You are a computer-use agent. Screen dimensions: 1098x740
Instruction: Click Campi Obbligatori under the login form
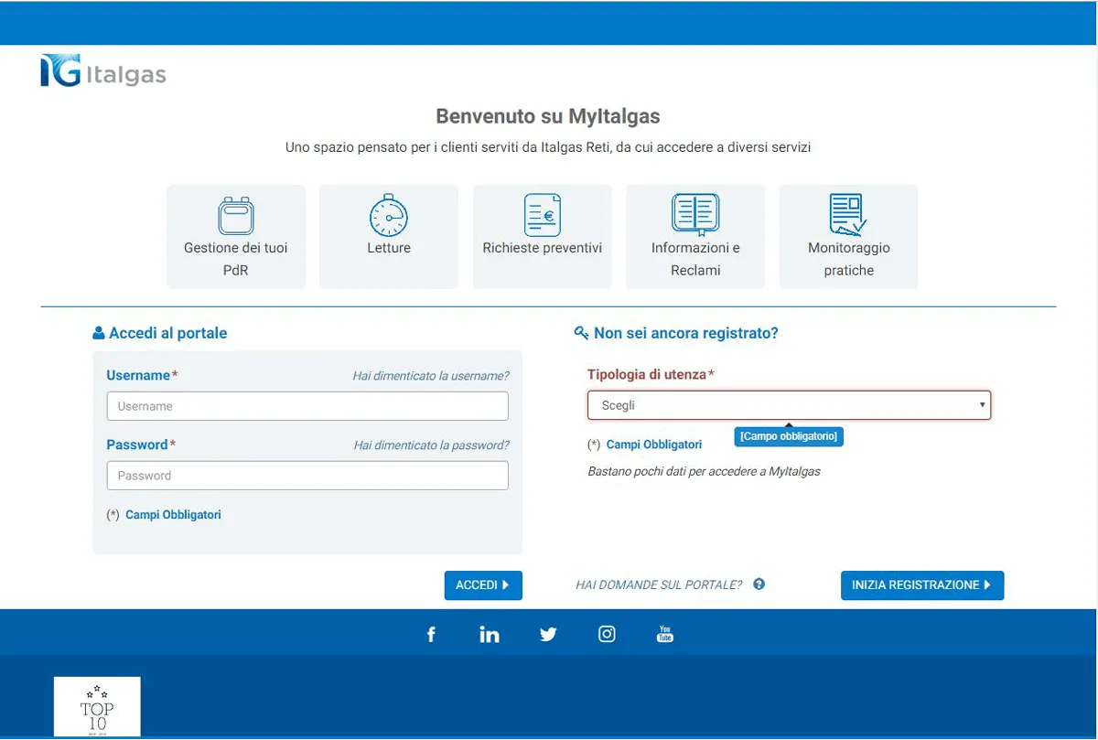(x=173, y=515)
